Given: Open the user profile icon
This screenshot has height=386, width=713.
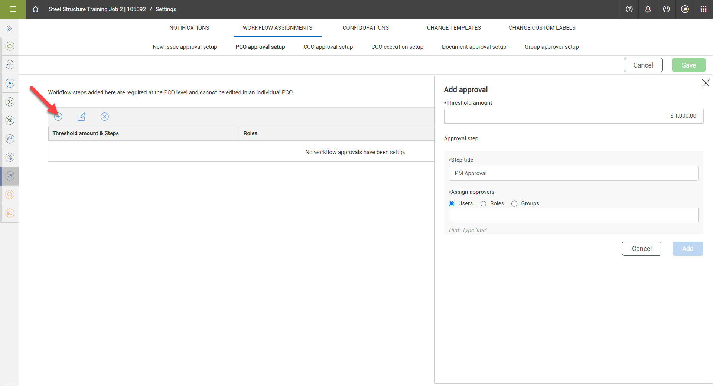Looking at the screenshot, I should point(666,9).
